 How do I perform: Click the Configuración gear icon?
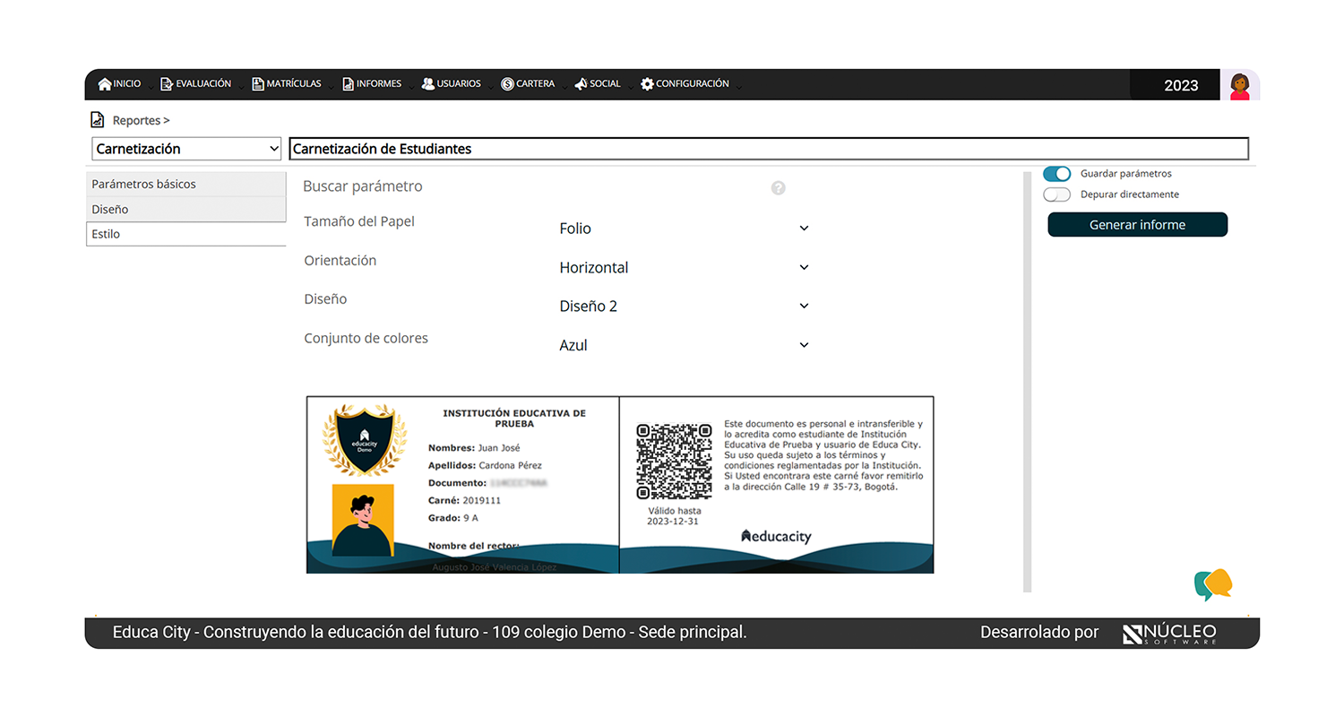point(647,84)
